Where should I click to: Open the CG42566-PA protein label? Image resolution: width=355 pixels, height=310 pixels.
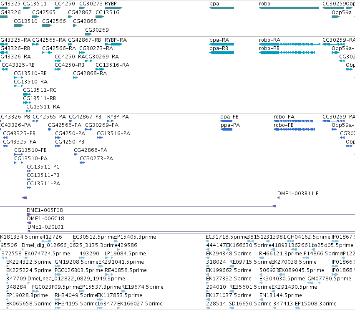(65, 126)
